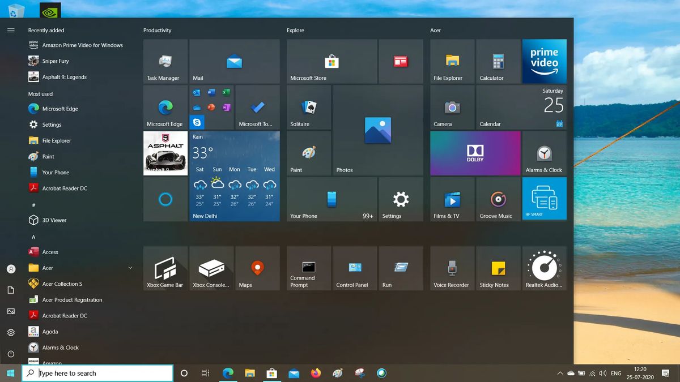Open the Sticky Notes tile
The width and height of the screenshot is (680, 382).
497,268
